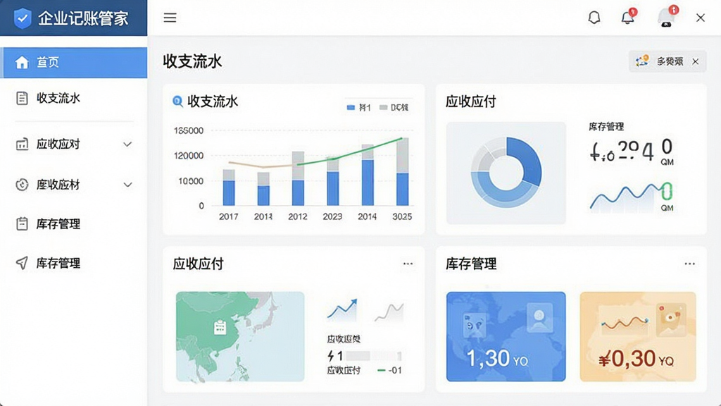Click the 2023 bar in the chart

click(x=332, y=181)
